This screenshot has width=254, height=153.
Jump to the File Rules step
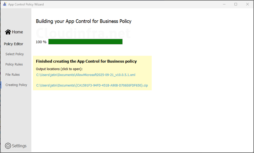[x=13, y=75]
